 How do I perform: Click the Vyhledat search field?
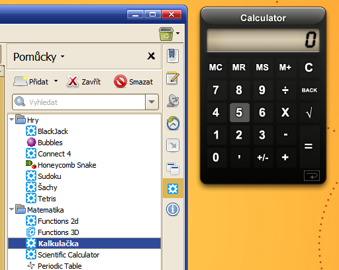coord(79,102)
